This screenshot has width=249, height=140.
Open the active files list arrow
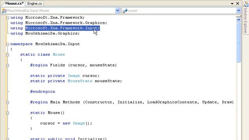[232, 3]
